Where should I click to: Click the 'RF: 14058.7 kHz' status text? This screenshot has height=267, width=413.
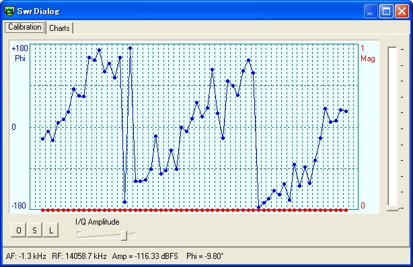79,256
